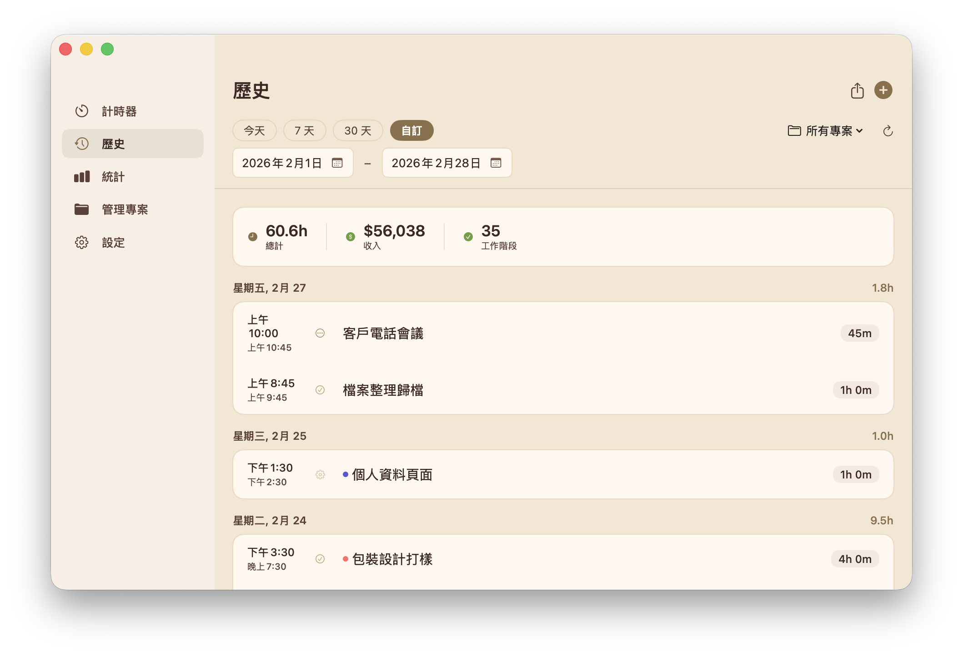Image resolution: width=963 pixels, height=657 pixels.
Task: Open 設定 via the gear icon
Action: point(81,243)
